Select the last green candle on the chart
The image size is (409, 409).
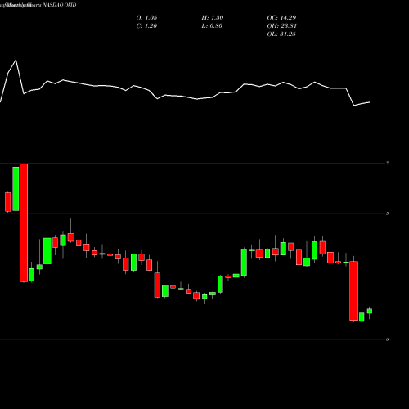click(x=370, y=311)
